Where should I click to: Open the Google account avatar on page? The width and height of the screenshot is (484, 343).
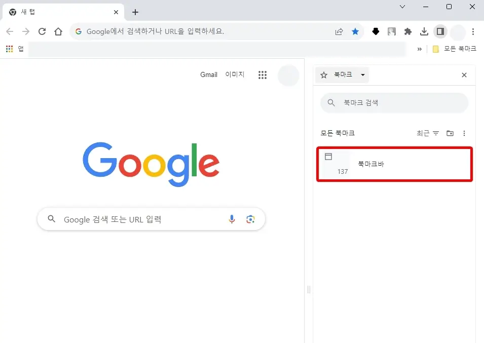point(288,75)
